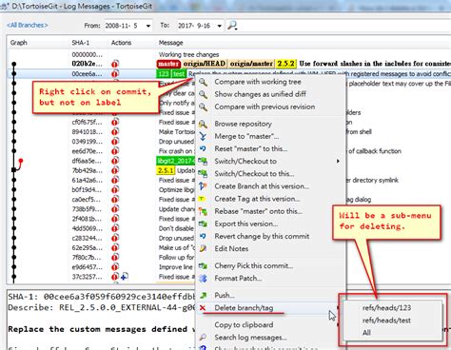Choose Compare with previous revision
The image size is (451, 350).
click(x=265, y=107)
